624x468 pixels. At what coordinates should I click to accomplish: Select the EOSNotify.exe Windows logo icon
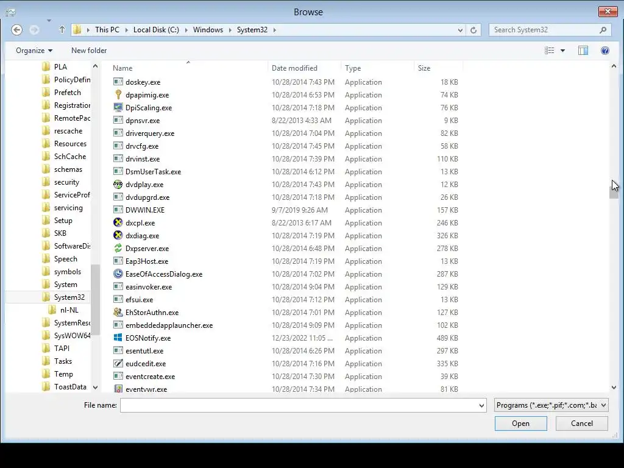tap(118, 338)
